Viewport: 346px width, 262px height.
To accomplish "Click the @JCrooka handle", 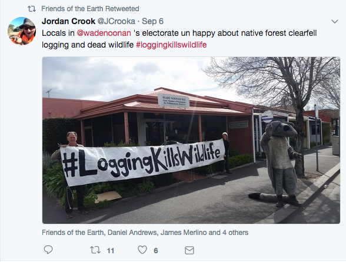I will coord(117,21).
